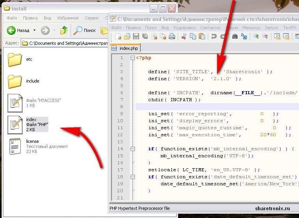Click the Back button in the install window
The image size is (299, 218).
click(18, 30)
